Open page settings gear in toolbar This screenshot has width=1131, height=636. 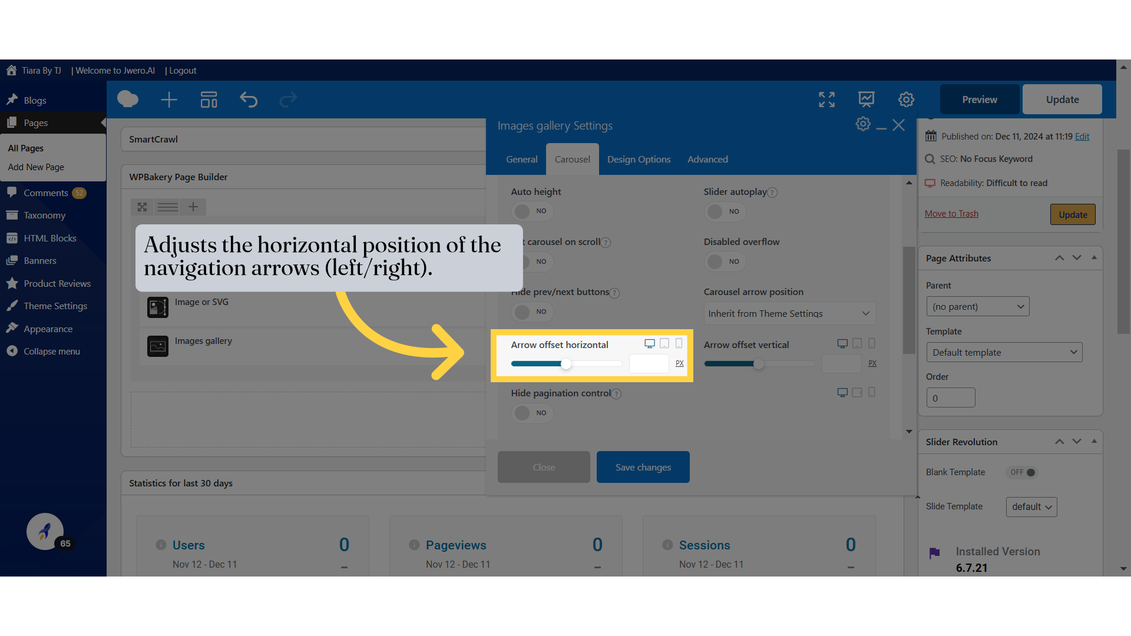point(906,100)
